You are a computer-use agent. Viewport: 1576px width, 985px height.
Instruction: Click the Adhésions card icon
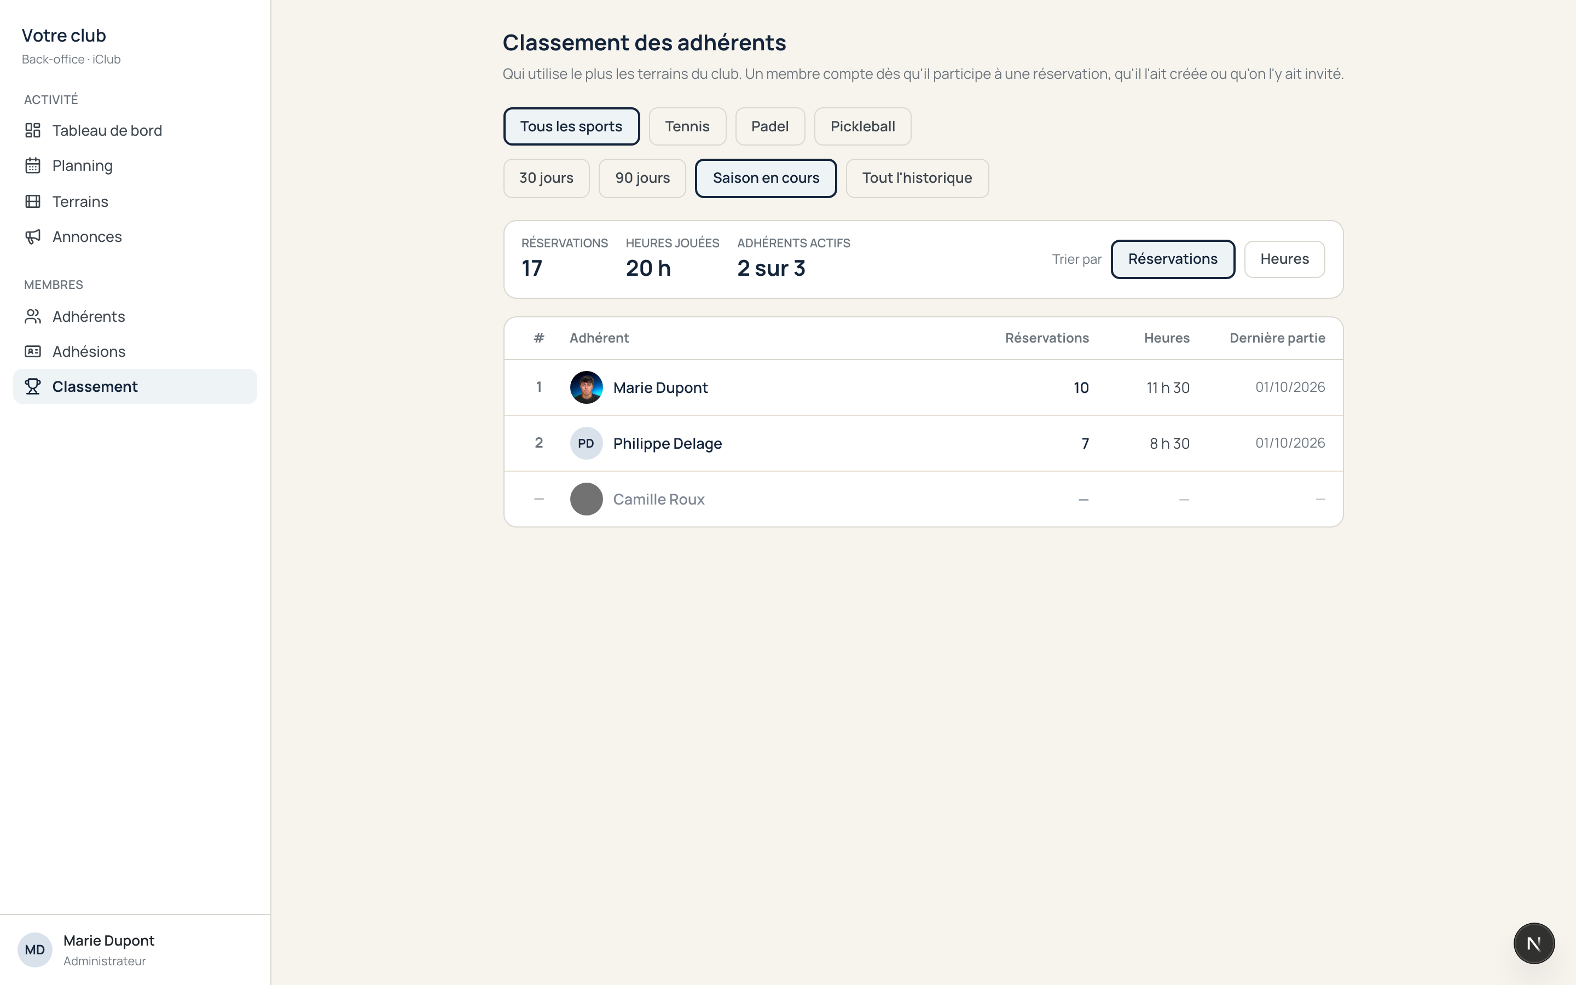tap(33, 352)
